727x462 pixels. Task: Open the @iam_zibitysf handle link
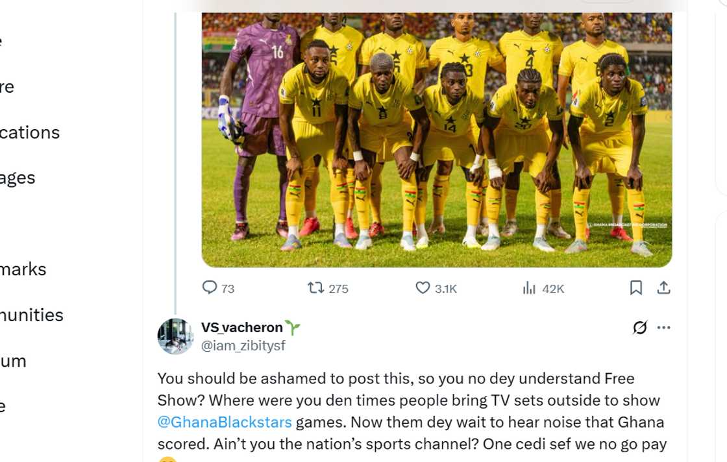click(x=243, y=346)
